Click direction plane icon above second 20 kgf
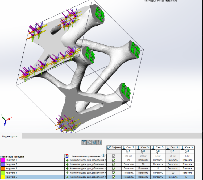This screenshot has height=180, width=203. [x=143, y=152]
